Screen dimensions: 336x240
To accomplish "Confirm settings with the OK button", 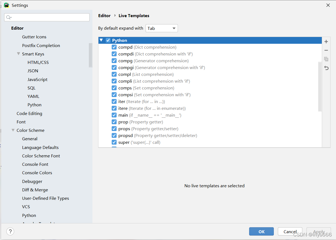I will [x=261, y=232].
